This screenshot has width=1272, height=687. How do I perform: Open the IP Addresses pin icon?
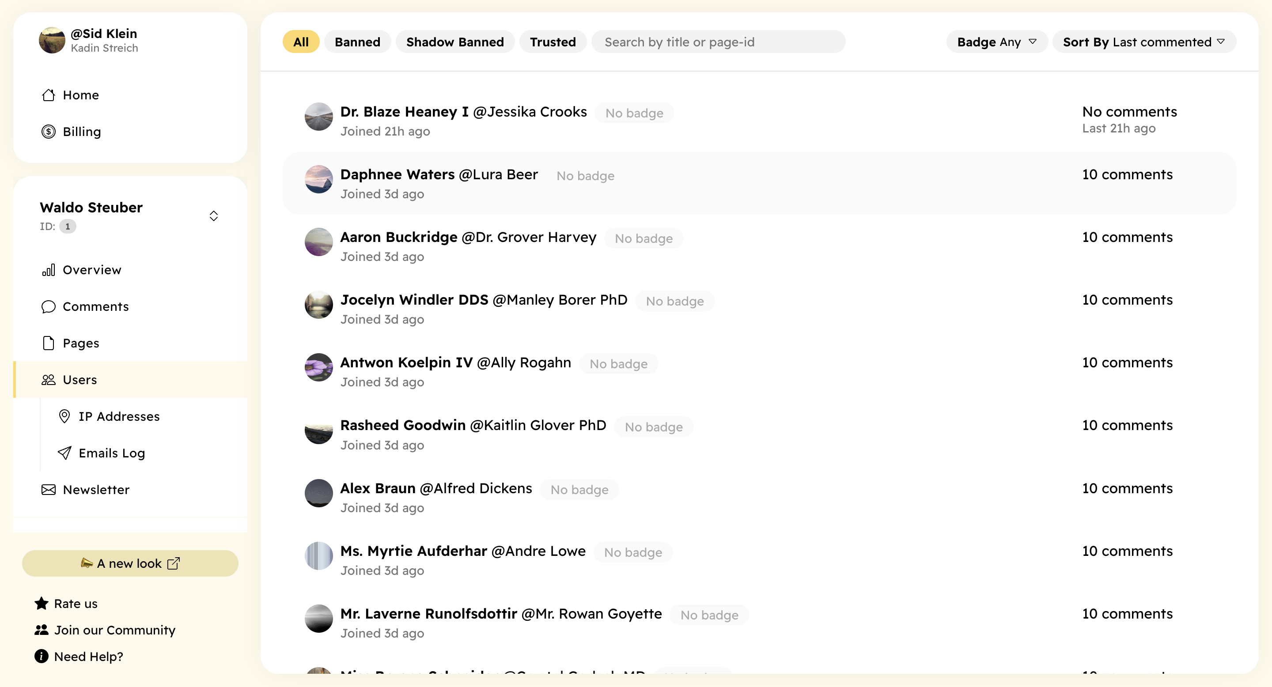(65, 416)
